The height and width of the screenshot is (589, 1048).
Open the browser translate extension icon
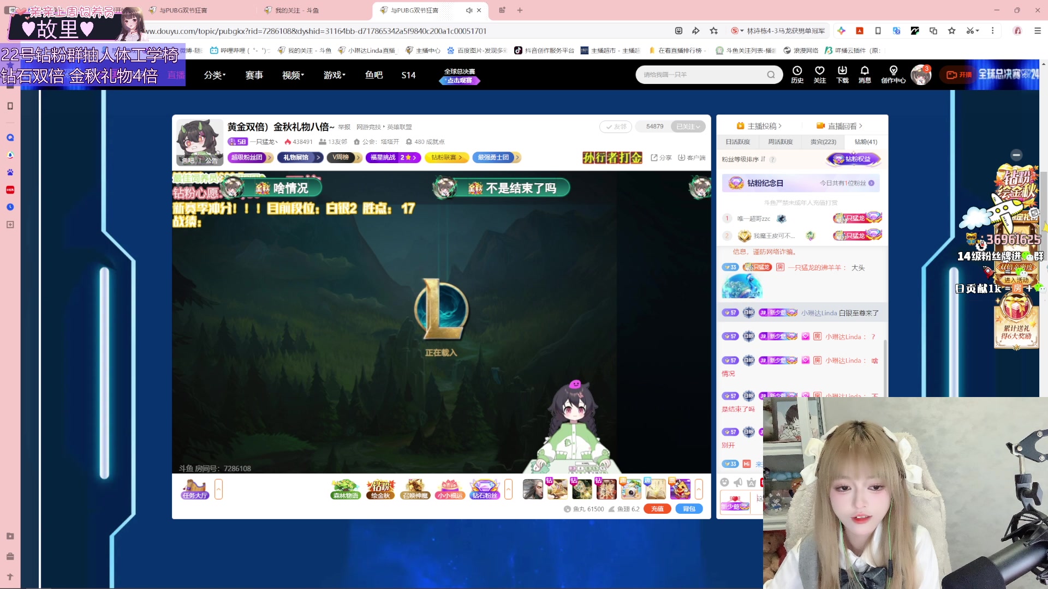click(x=896, y=31)
